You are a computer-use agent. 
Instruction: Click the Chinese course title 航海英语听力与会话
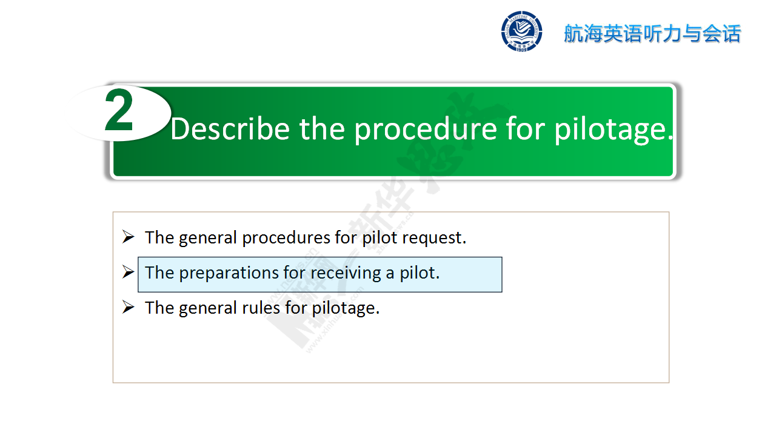[x=652, y=33]
